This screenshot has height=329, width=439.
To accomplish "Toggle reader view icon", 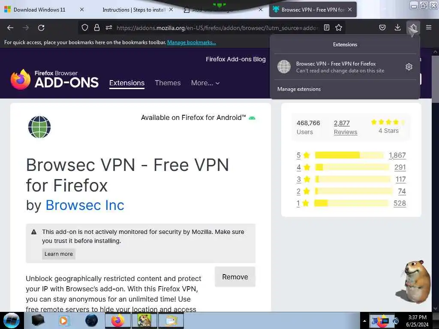I will click(x=326, y=27).
